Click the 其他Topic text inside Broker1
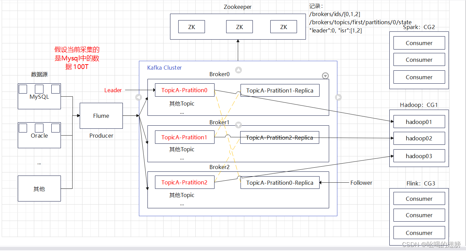This screenshot has height=251, width=466. click(x=182, y=149)
